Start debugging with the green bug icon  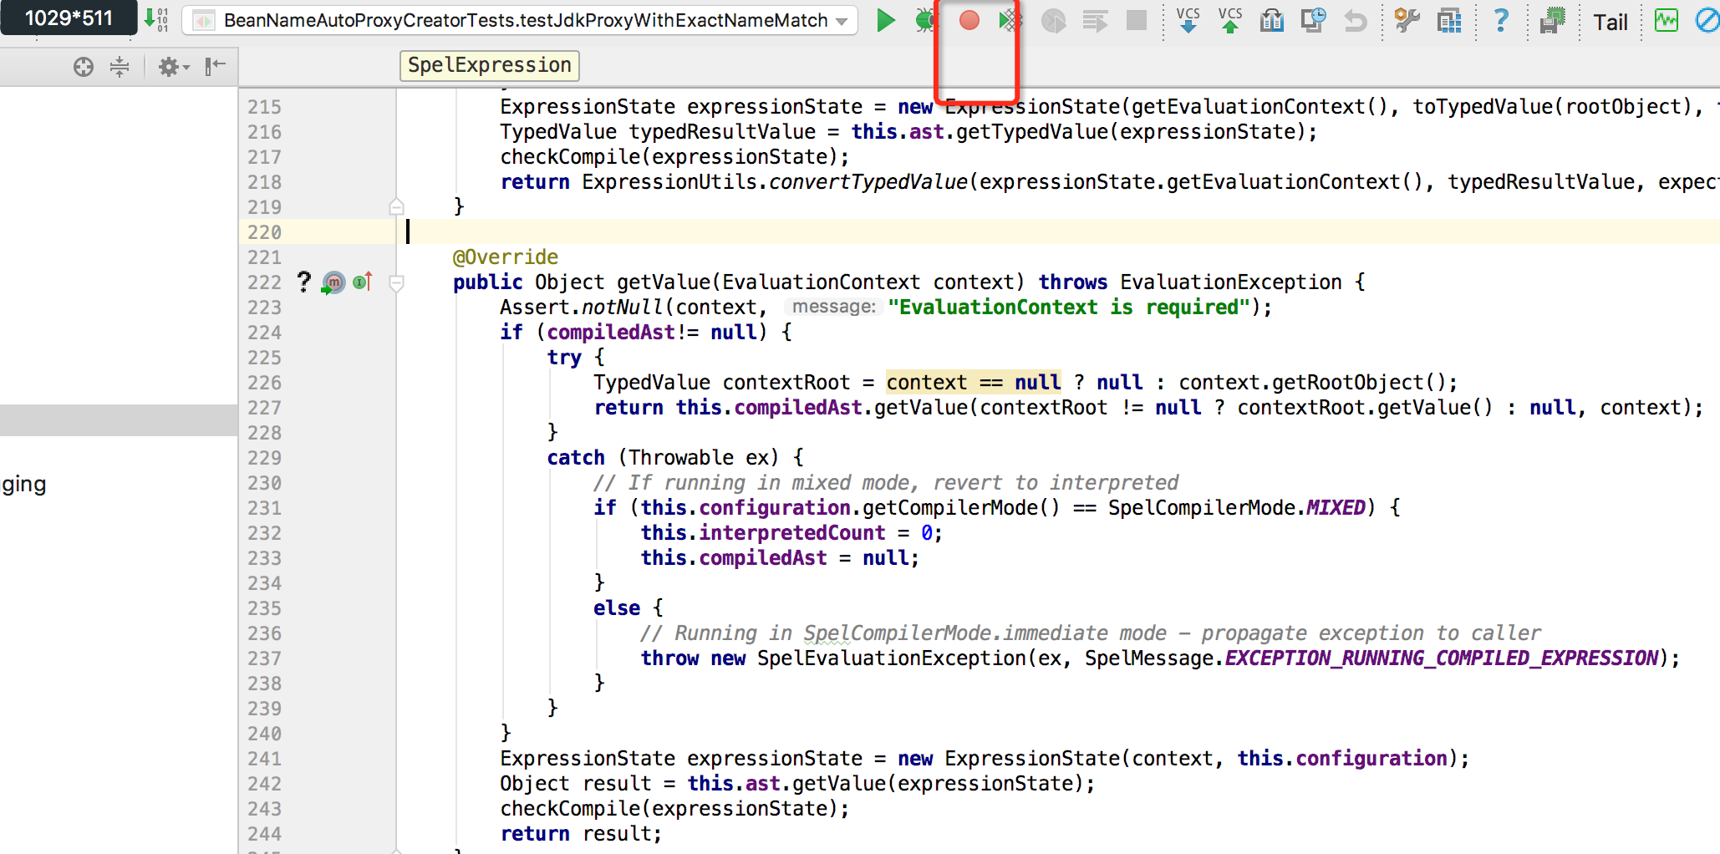[x=925, y=20]
